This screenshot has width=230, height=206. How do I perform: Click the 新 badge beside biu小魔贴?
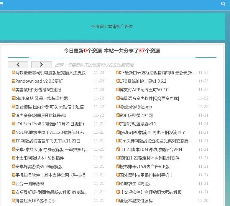point(14,98)
